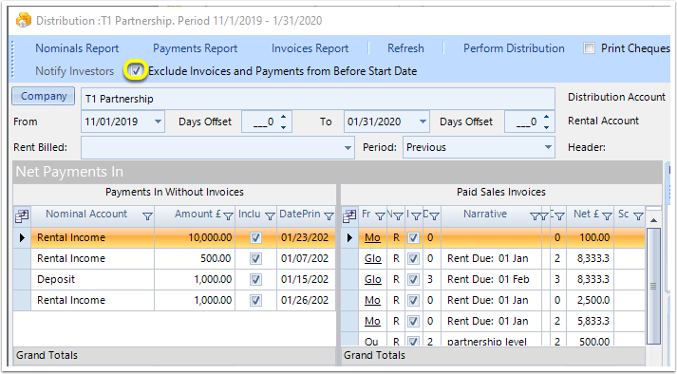Select the 2,500.0 net amount cell
Viewport: 677px width, 374px height.
tap(590, 300)
